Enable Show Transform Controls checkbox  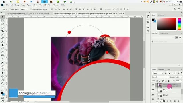click(31, 9)
